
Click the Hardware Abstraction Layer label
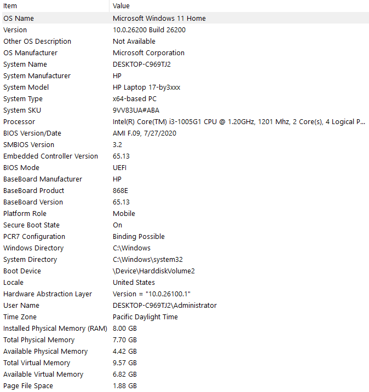tap(48, 294)
